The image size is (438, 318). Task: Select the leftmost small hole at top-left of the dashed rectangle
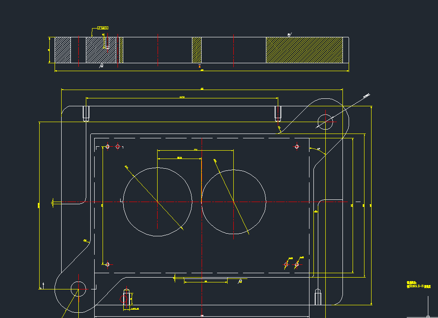[107, 146]
